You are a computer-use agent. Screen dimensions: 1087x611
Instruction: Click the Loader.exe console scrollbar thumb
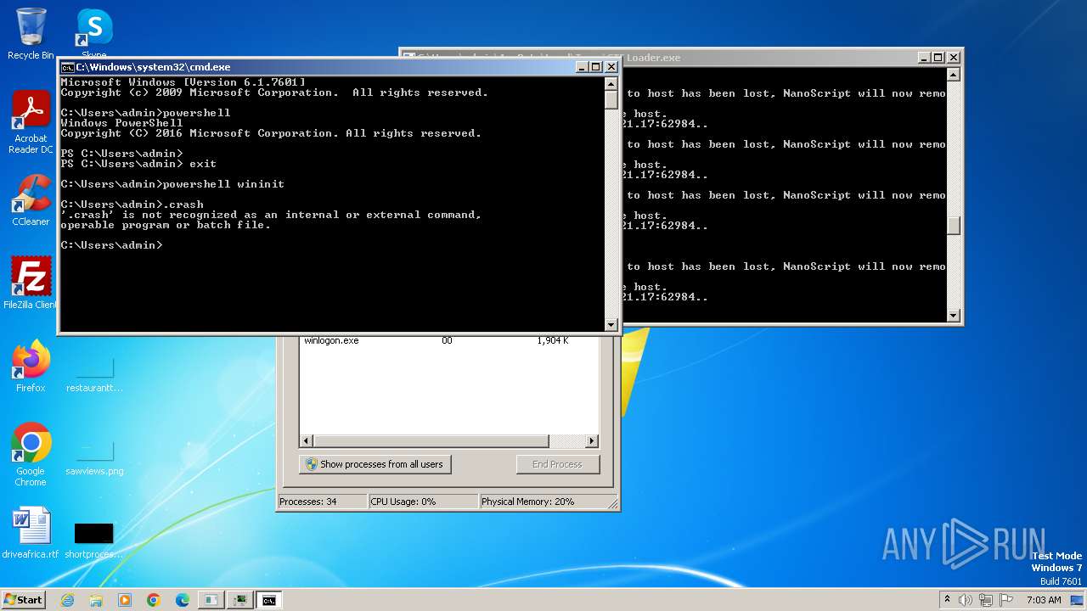pyautogui.click(x=953, y=226)
